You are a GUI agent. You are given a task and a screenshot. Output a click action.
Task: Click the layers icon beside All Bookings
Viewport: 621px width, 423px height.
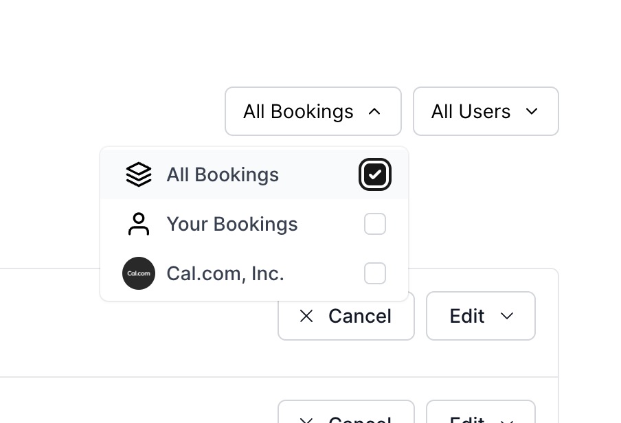139,174
